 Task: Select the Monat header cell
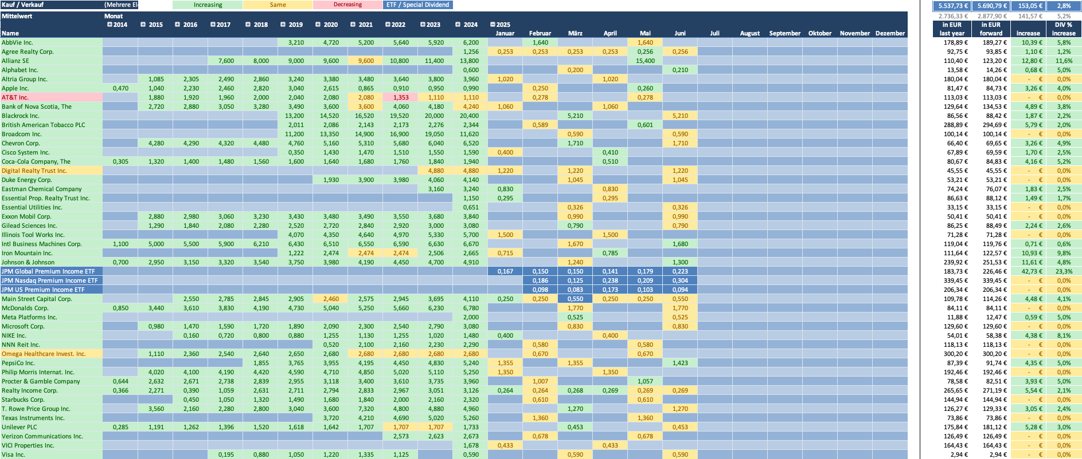pyautogui.click(x=114, y=16)
